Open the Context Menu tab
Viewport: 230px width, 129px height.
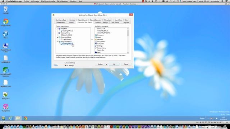tap(60, 23)
